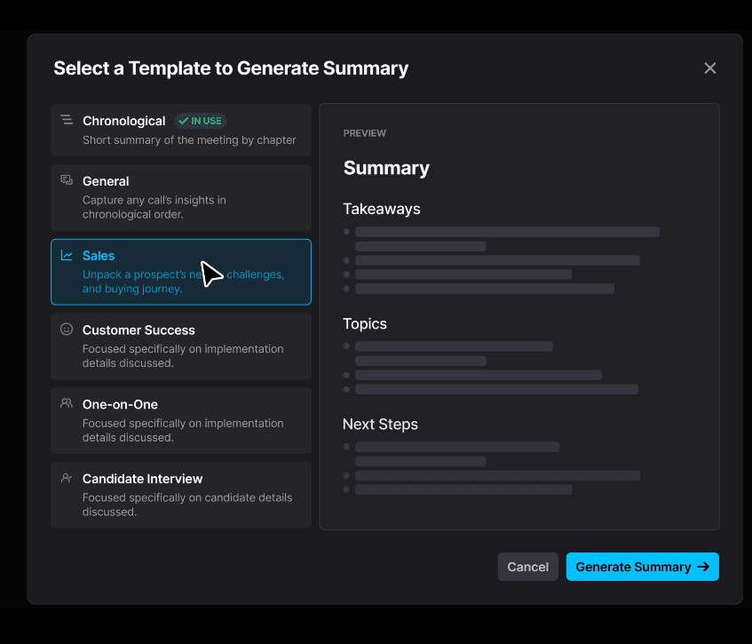Close the template dialog with X

click(x=709, y=68)
